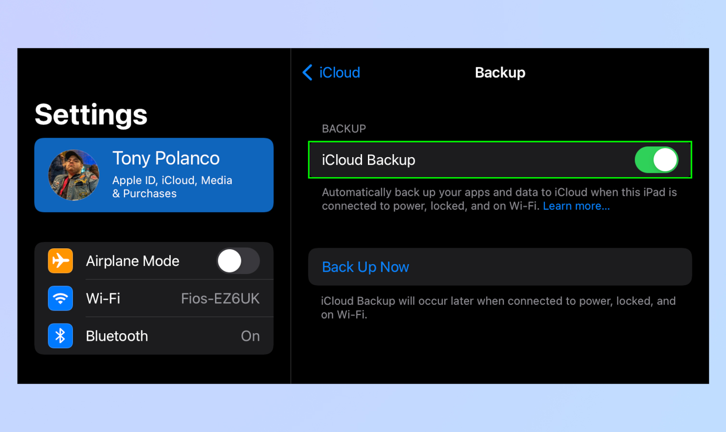Select the Wi-Fi settings row
The image size is (726, 432).
[154, 298]
